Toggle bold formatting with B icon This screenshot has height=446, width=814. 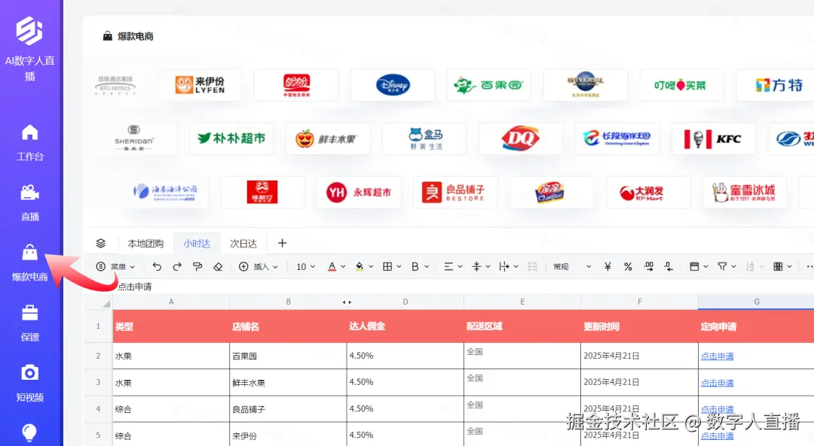tap(415, 267)
